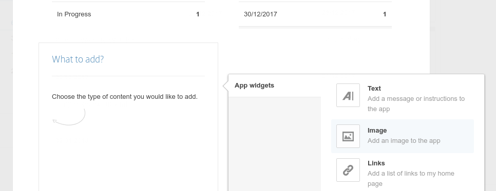Open the 30/12/2017 date row
496x191 pixels.
click(315, 14)
